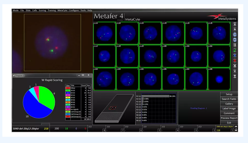Select gallery cell thumbnail 11

pyautogui.click(x=196, y=56)
